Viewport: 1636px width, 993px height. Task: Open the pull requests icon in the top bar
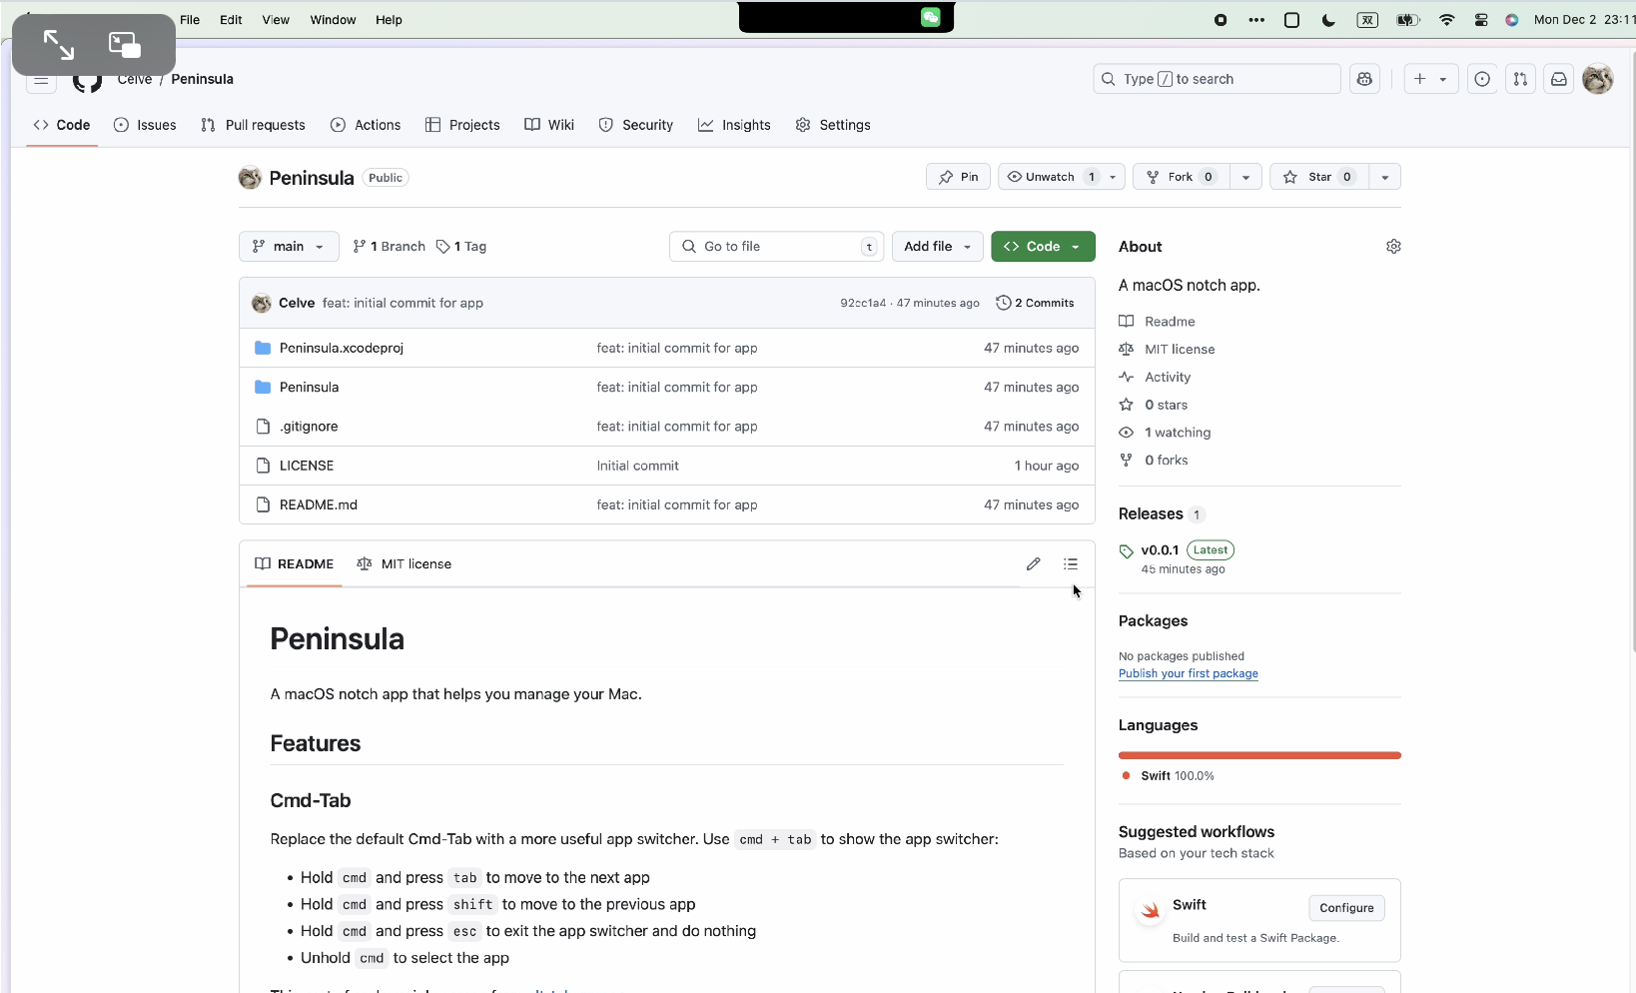click(x=1520, y=79)
